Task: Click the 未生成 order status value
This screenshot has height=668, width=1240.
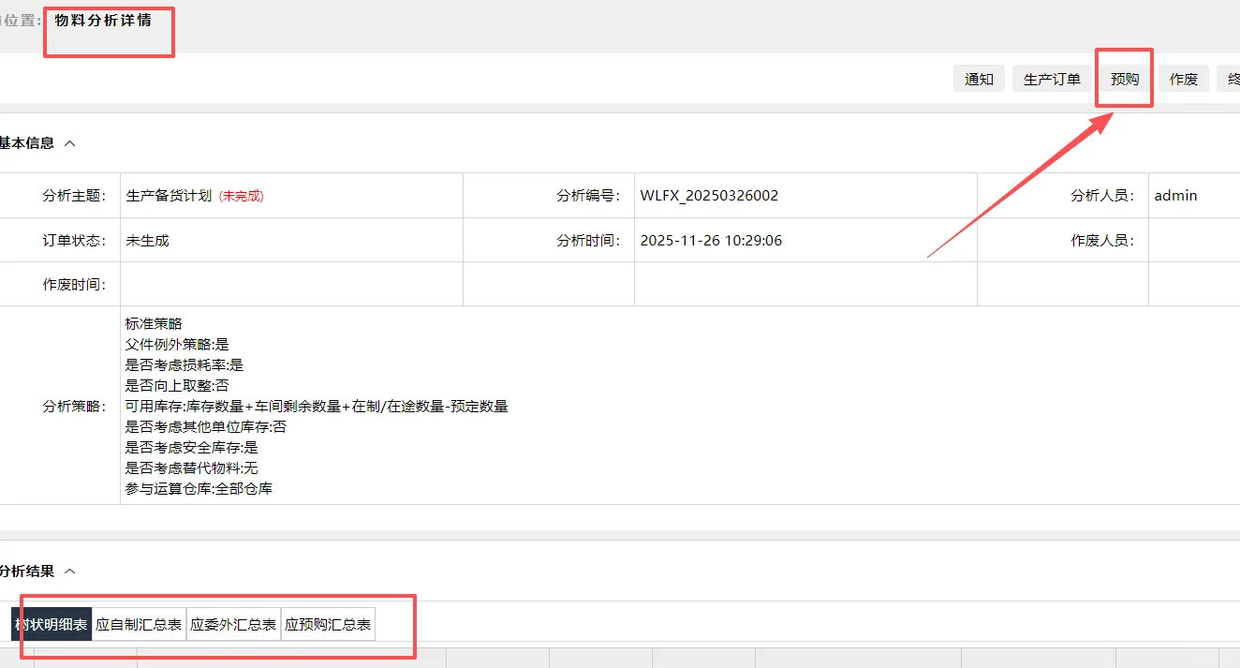Action: point(148,240)
